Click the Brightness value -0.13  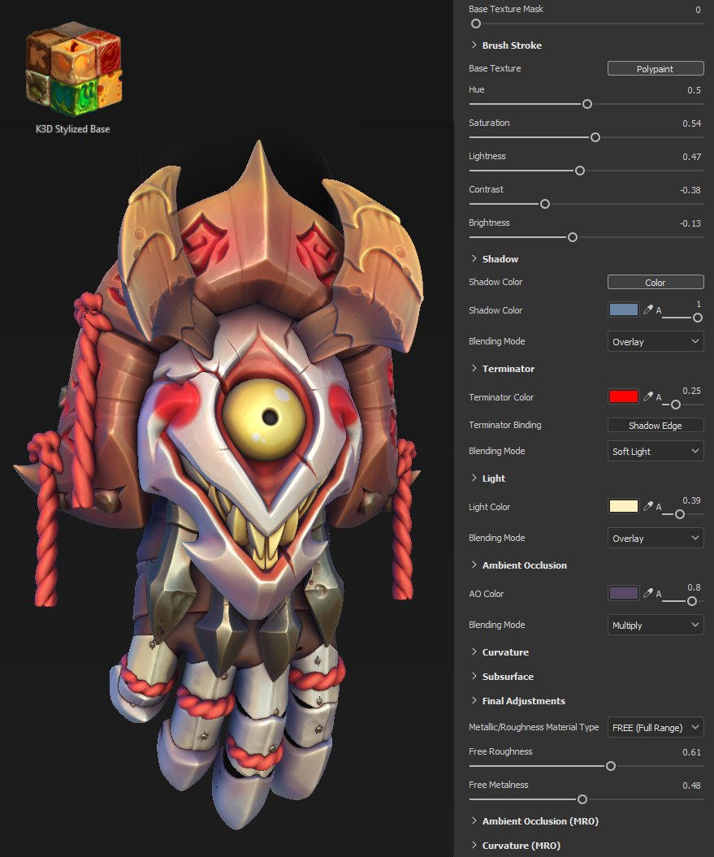[690, 223]
